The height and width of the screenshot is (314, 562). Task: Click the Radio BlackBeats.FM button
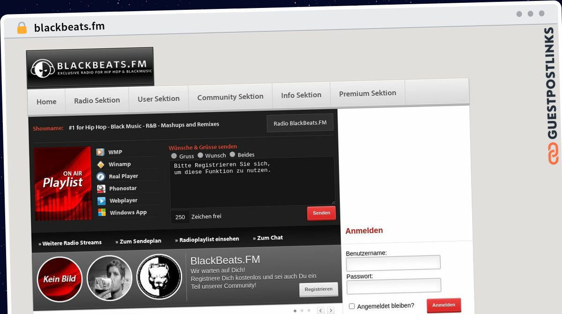tap(300, 123)
